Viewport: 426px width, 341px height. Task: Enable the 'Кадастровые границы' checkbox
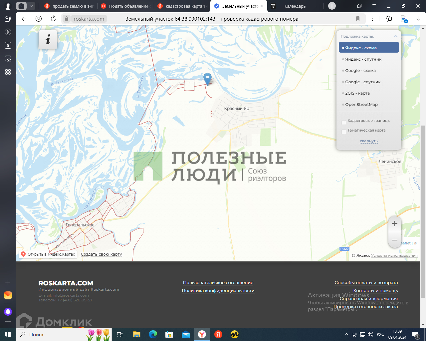tap(344, 122)
